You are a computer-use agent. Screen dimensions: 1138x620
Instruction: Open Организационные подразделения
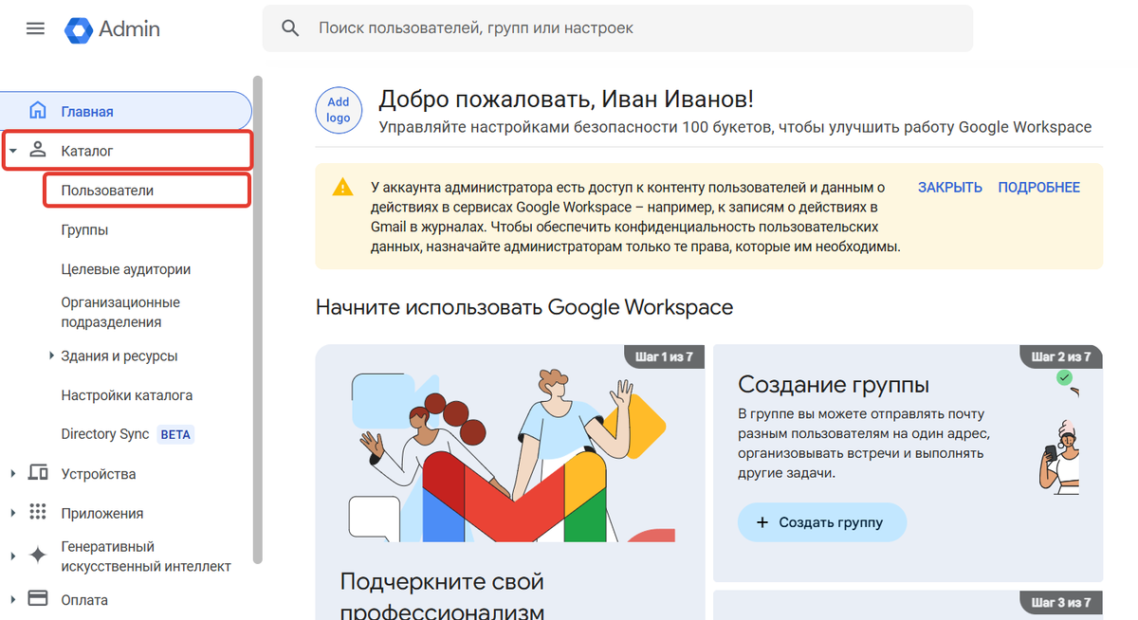pyautogui.click(x=120, y=312)
